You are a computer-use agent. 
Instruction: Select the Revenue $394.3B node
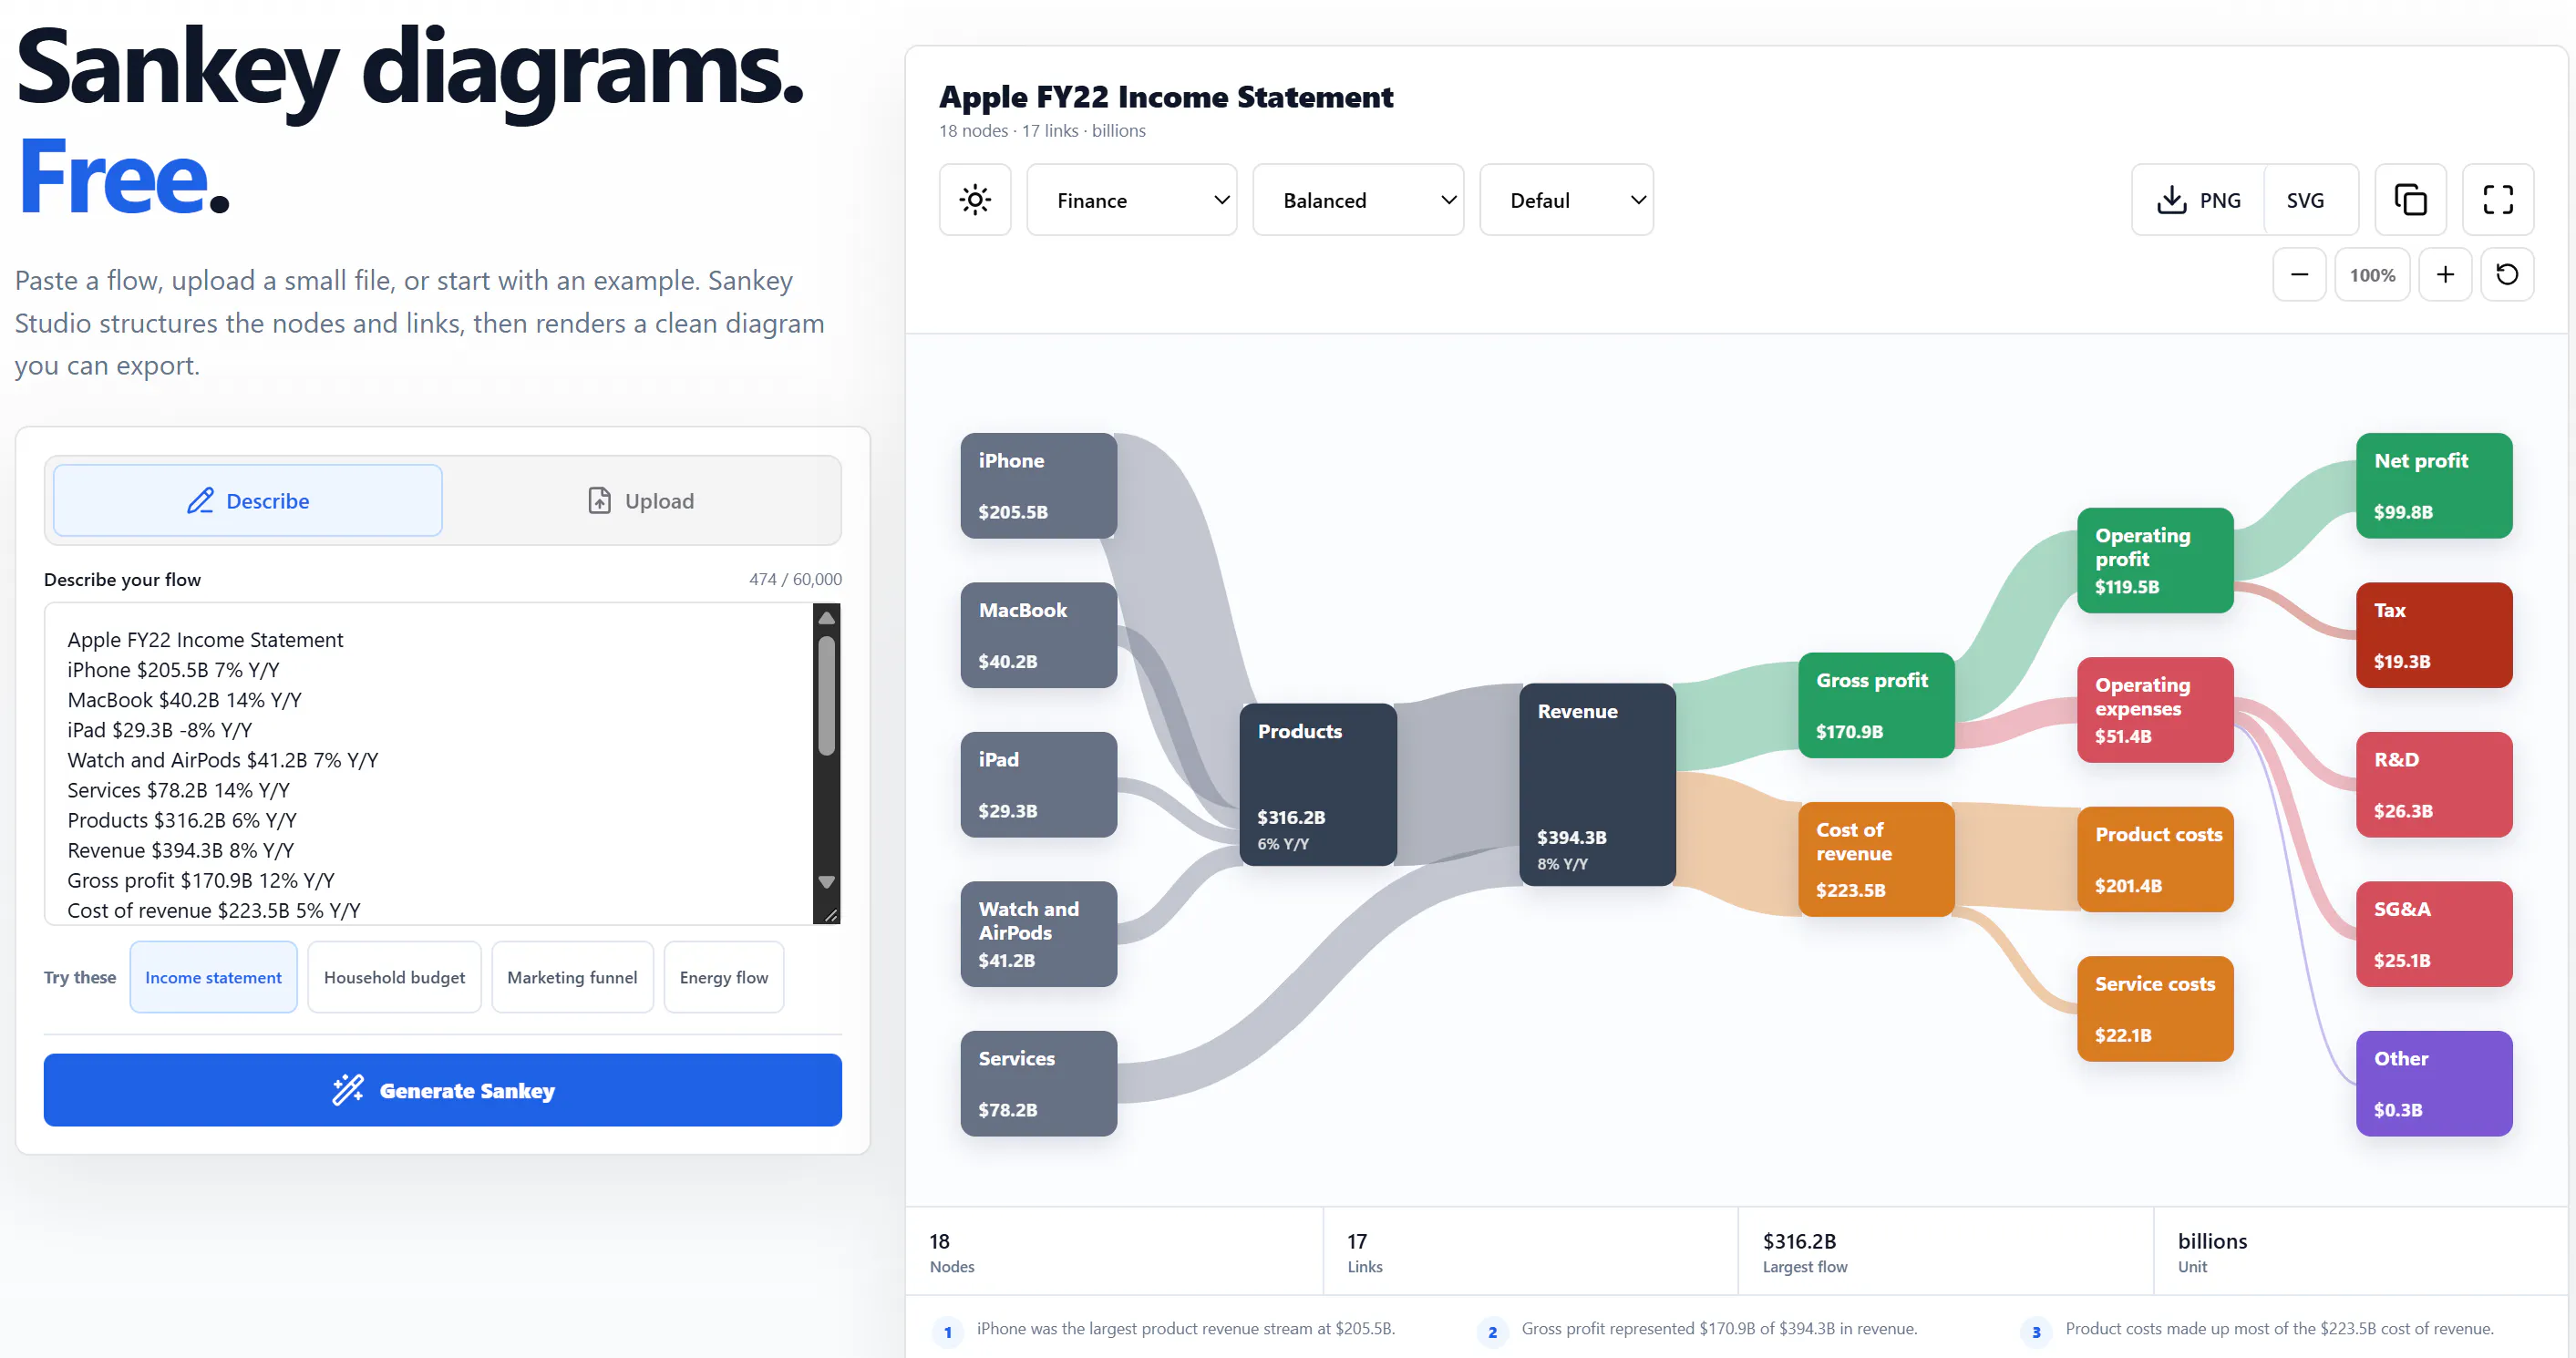tap(1598, 785)
